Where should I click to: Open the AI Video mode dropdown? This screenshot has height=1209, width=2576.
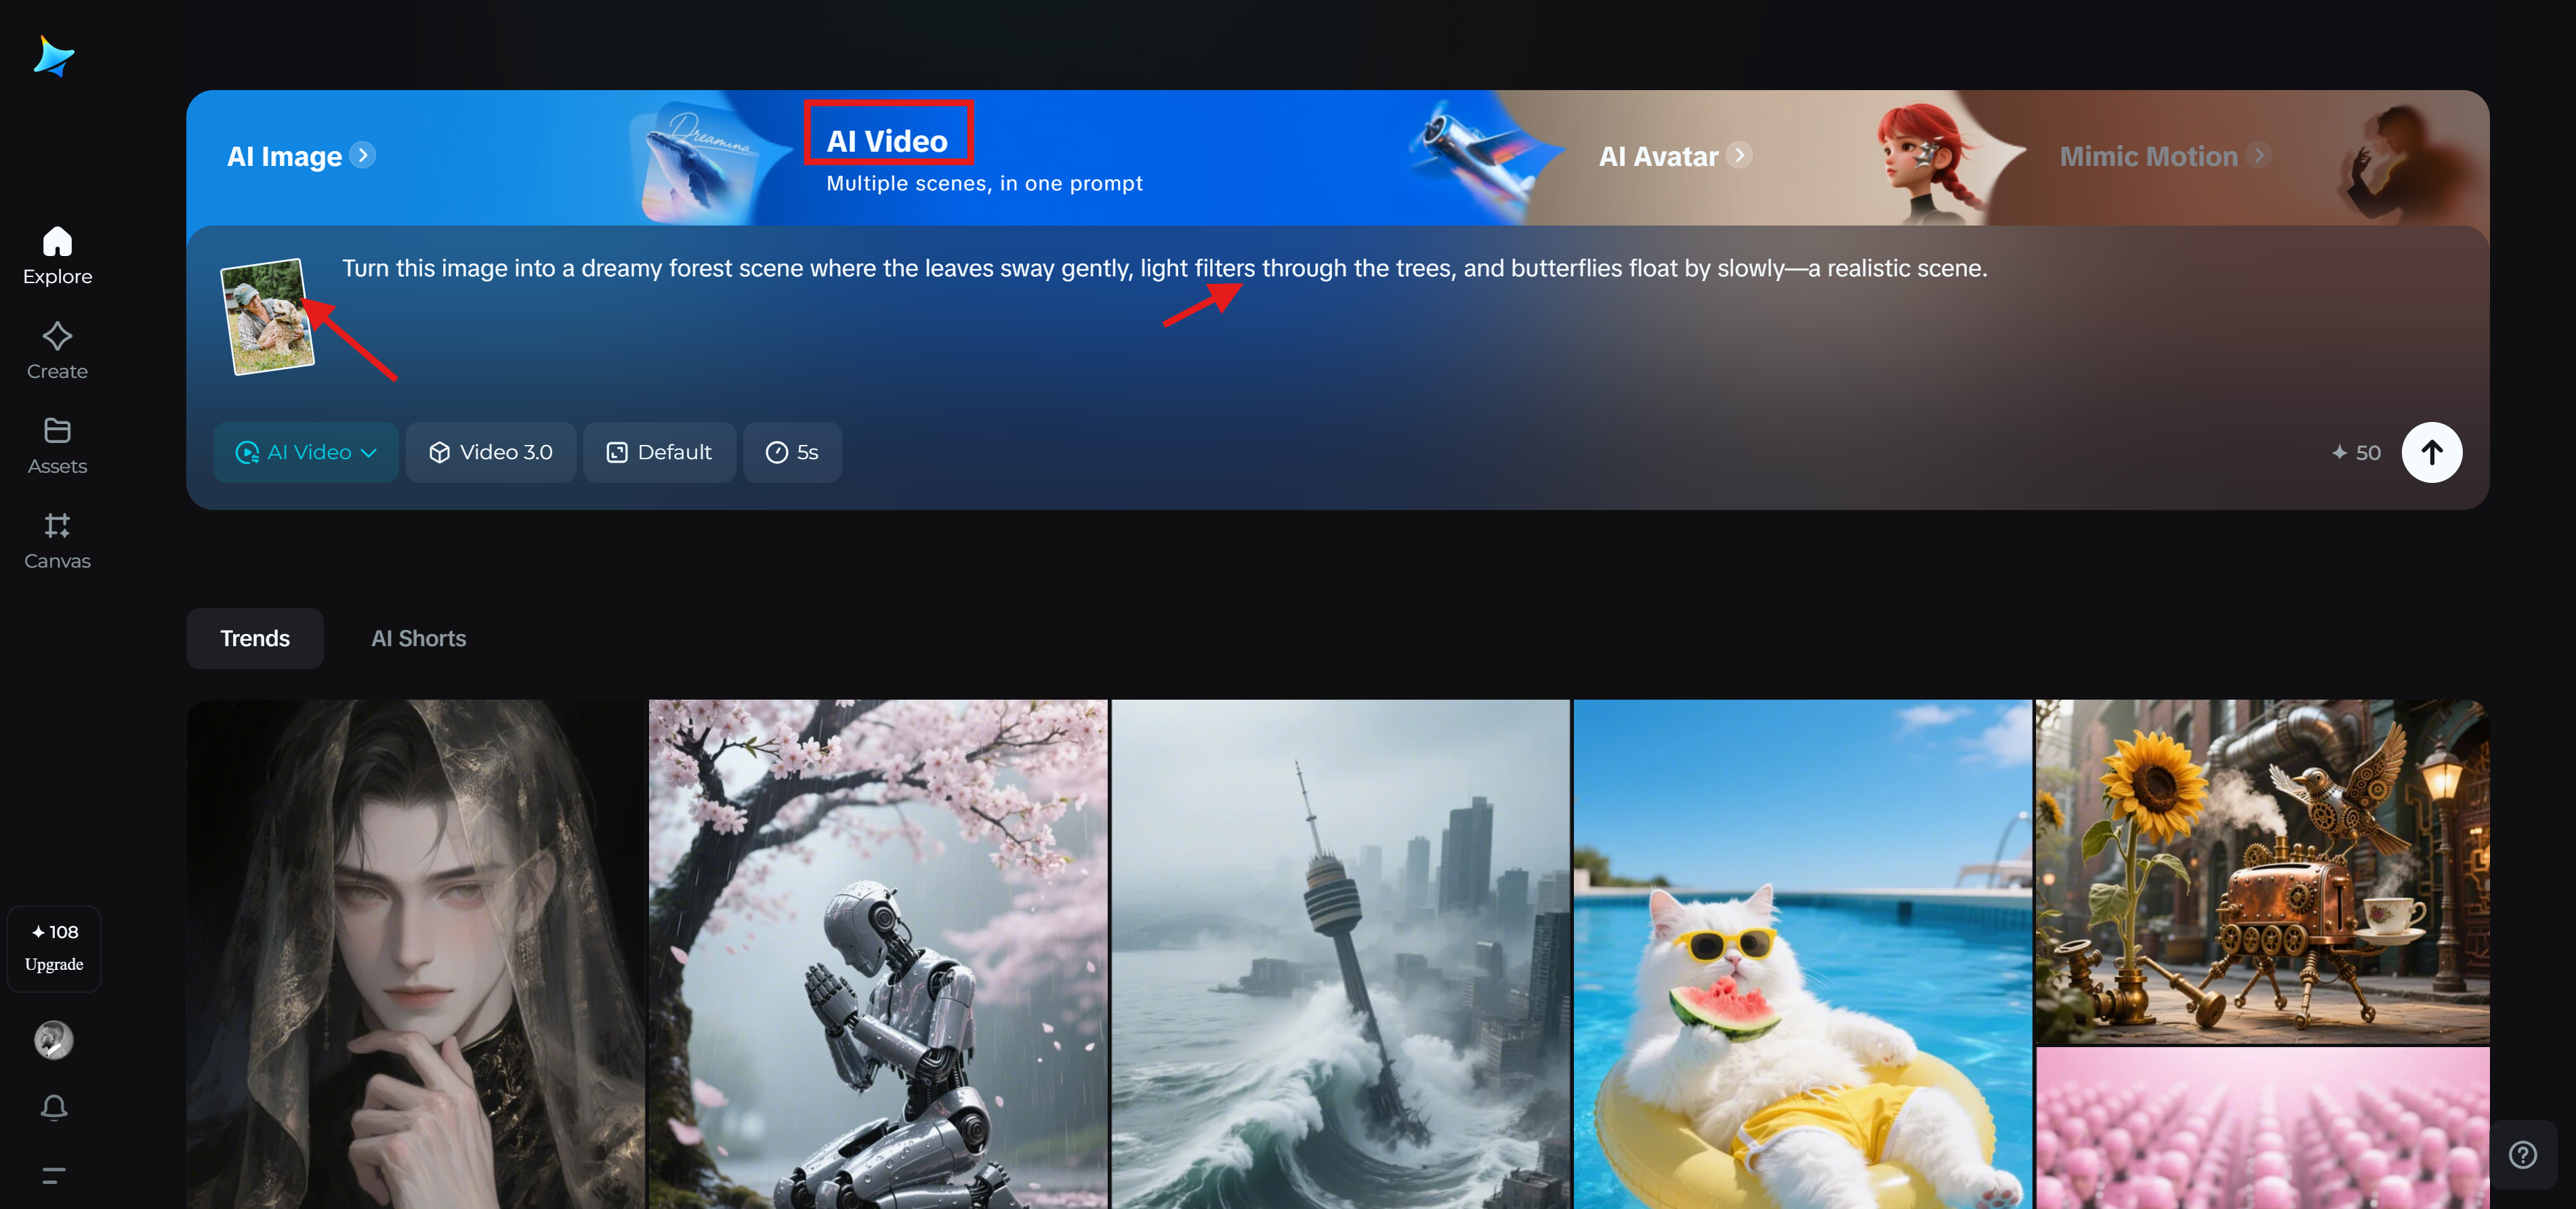306,452
